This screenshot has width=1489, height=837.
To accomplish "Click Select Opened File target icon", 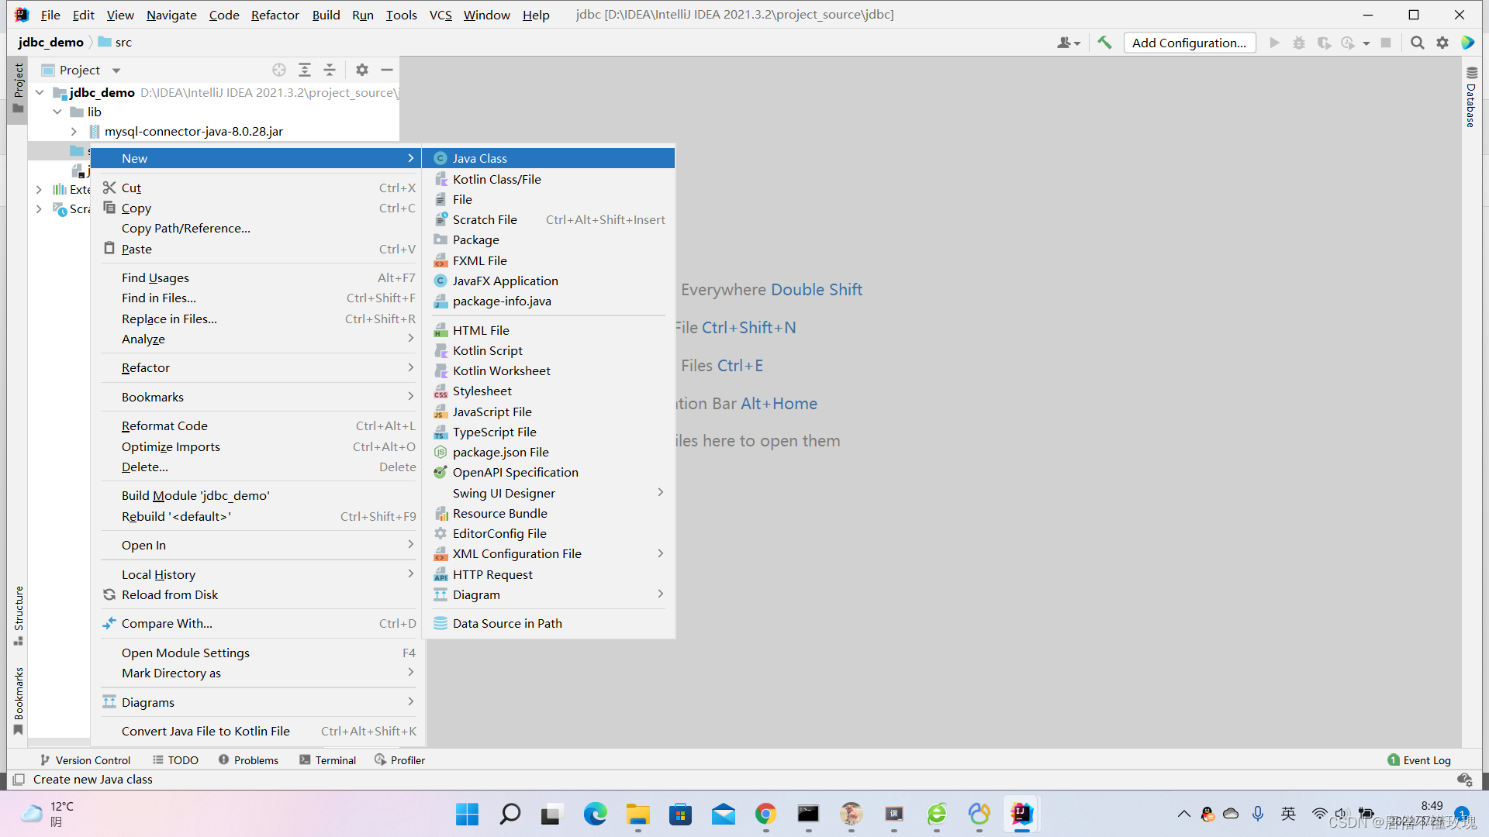I will 279,70.
